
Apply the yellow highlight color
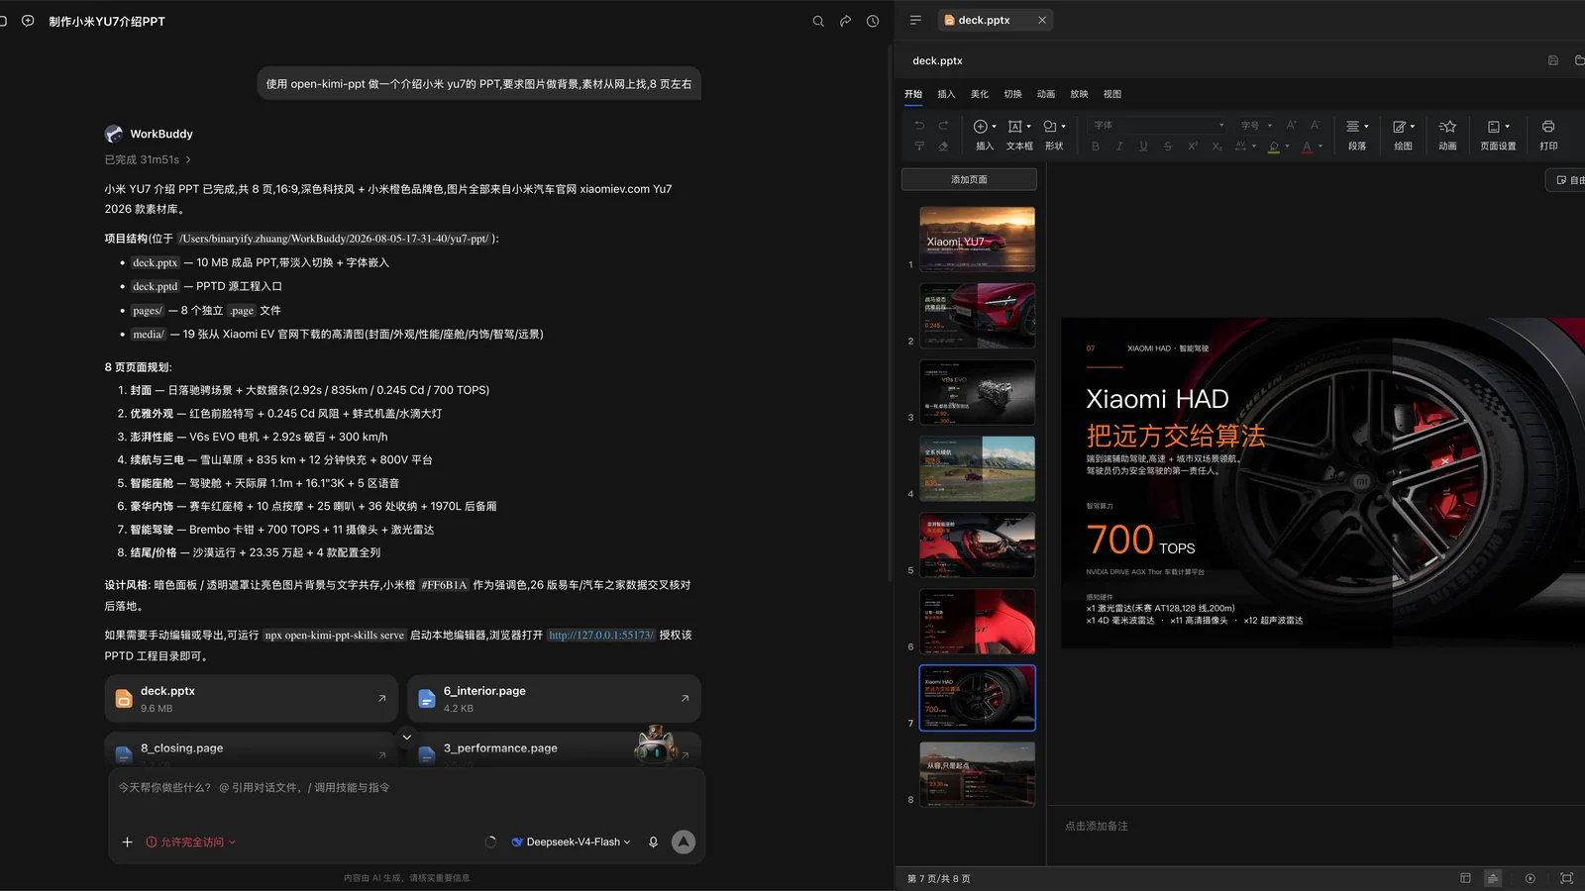1274,147
